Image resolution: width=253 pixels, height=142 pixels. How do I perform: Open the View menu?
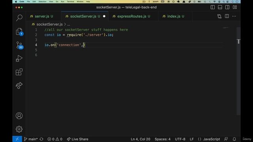coord(51,2)
